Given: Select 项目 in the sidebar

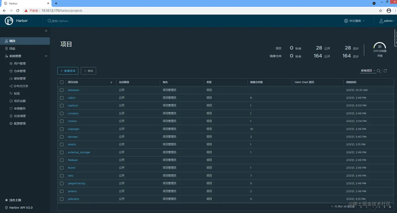Looking at the screenshot, I should (25, 41).
